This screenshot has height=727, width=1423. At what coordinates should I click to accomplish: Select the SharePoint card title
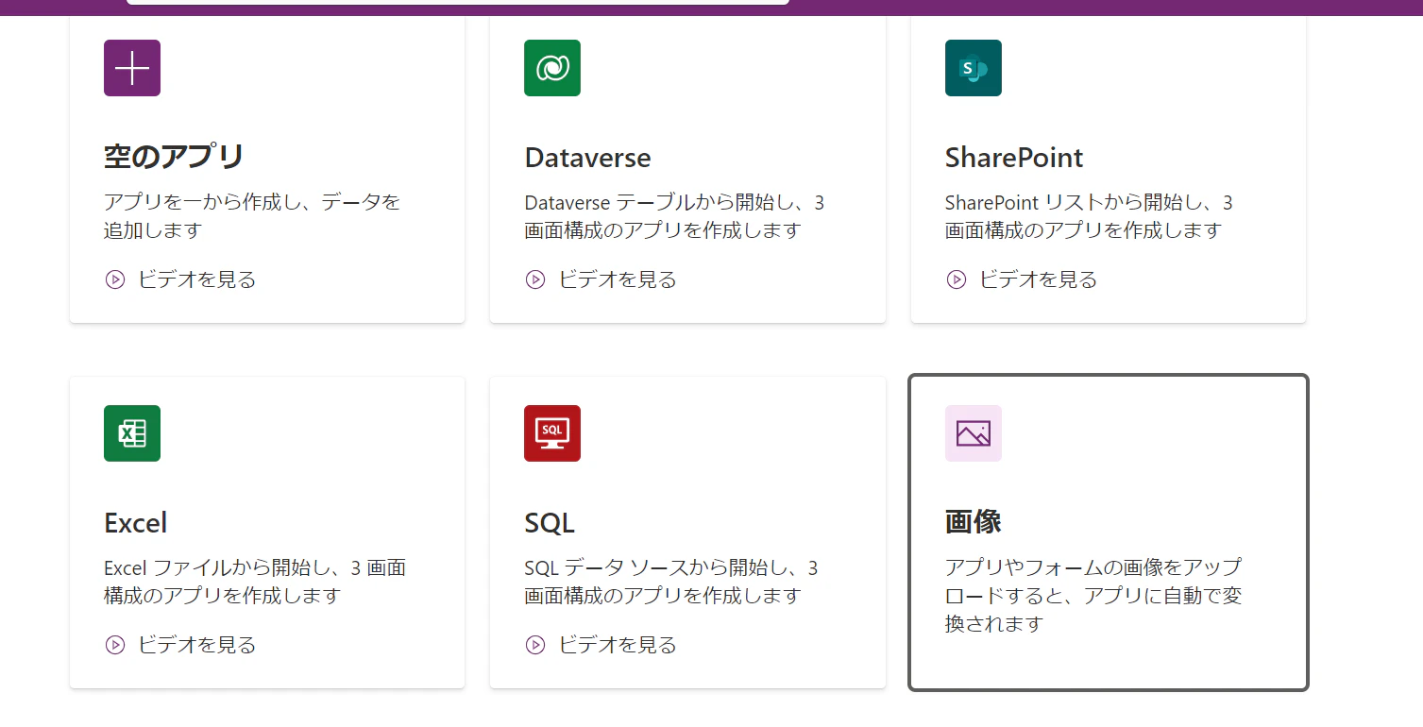pyautogui.click(x=1014, y=157)
